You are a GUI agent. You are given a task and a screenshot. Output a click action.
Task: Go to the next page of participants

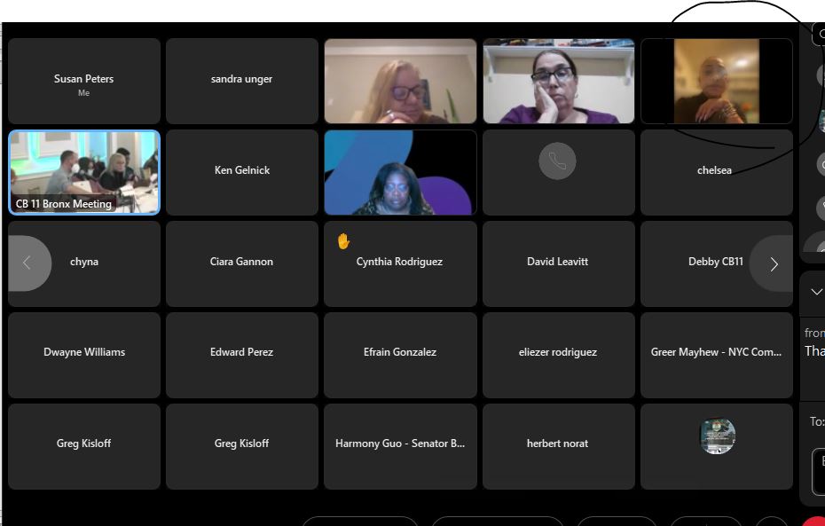[x=773, y=263]
